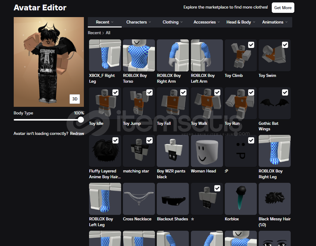Viewport: 316px width, 246px height.
Task: Select the ROBLOX Boy Right Leg item
Action: click(275, 151)
